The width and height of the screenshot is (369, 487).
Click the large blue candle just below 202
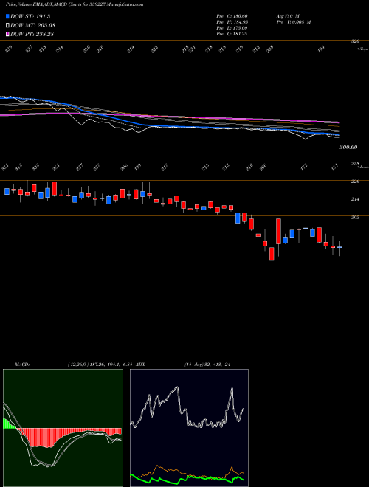pos(238,218)
